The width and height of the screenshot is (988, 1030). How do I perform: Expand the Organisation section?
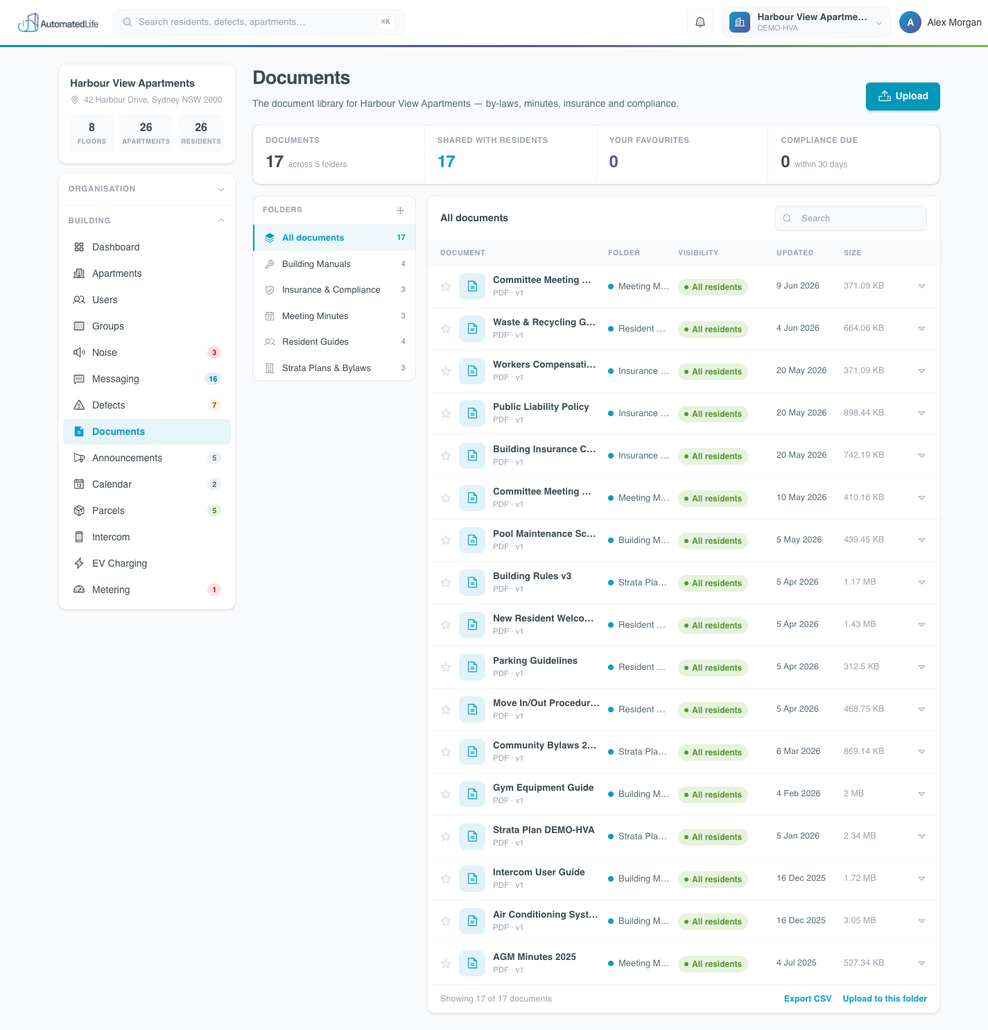coord(147,189)
